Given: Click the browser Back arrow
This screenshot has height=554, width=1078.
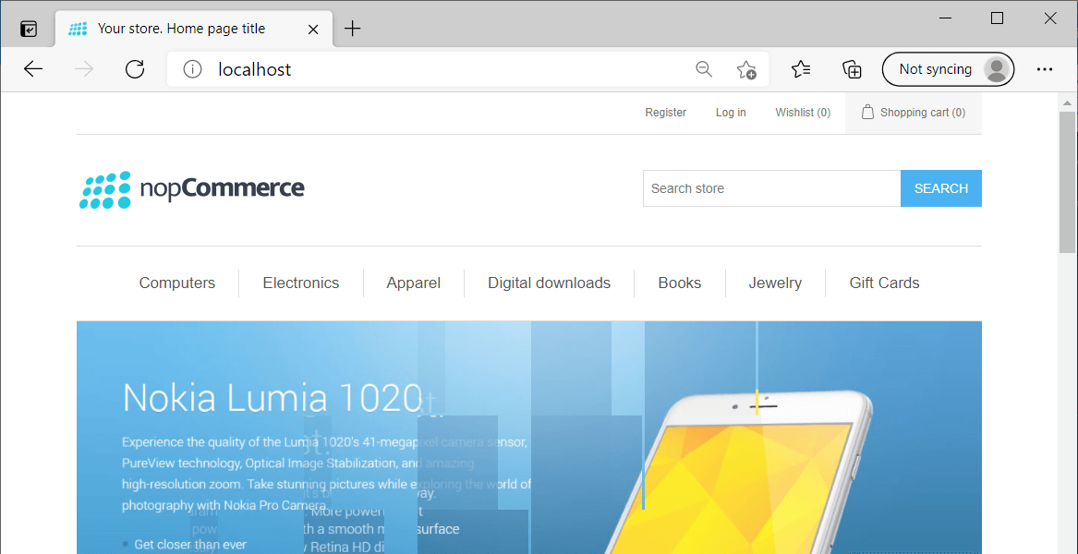Looking at the screenshot, I should 33,68.
